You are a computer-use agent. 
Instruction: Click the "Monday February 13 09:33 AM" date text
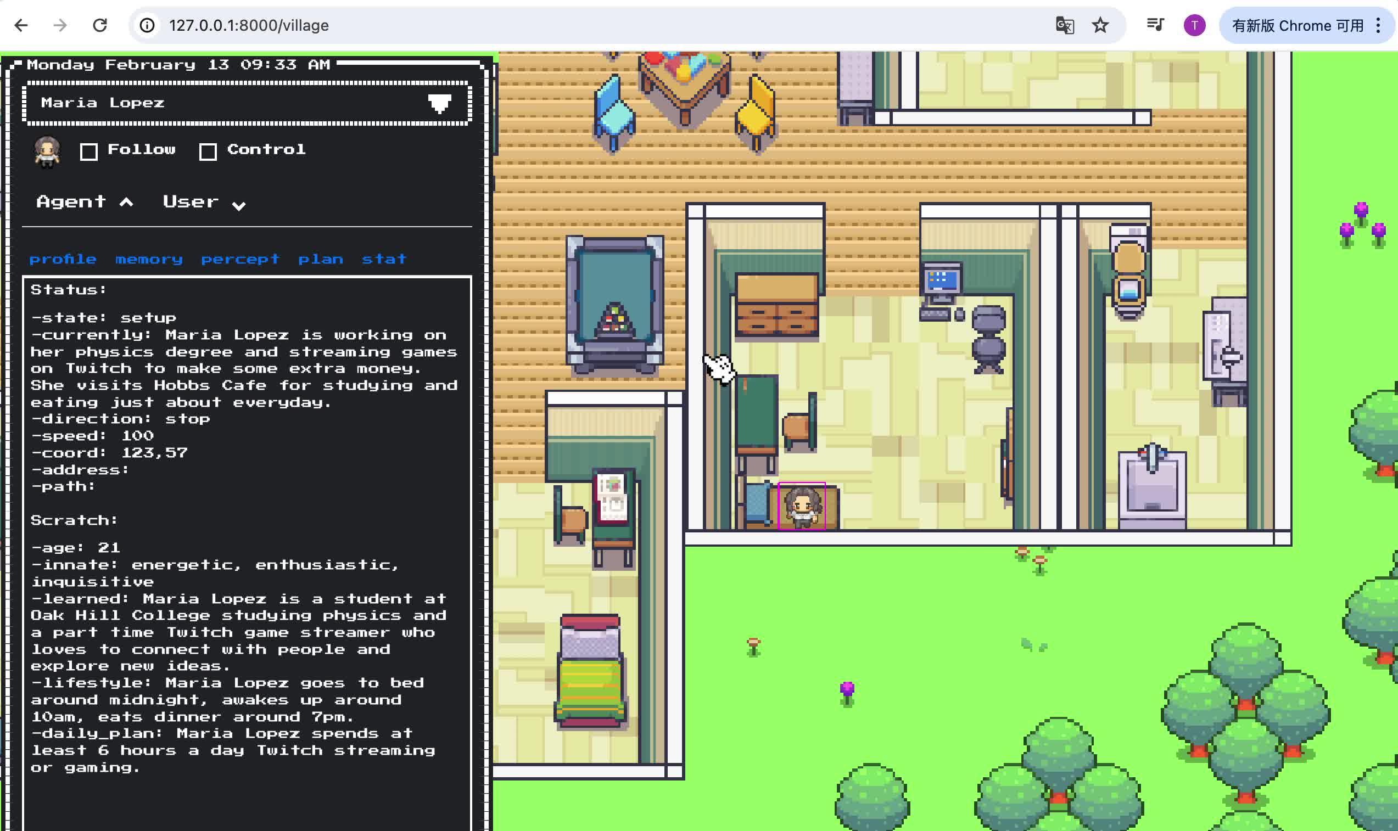[x=178, y=65]
